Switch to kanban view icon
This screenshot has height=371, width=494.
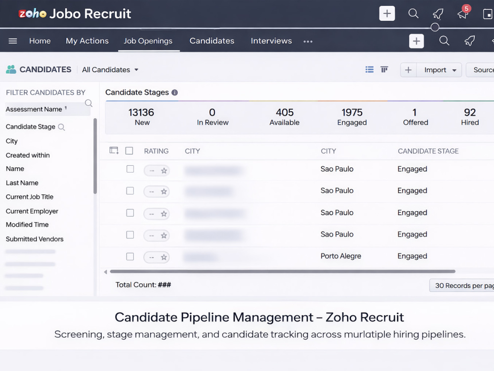click(x=384, y=69)
